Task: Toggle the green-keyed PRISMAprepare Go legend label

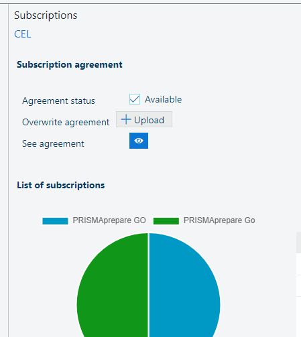Action: [219, 220]
